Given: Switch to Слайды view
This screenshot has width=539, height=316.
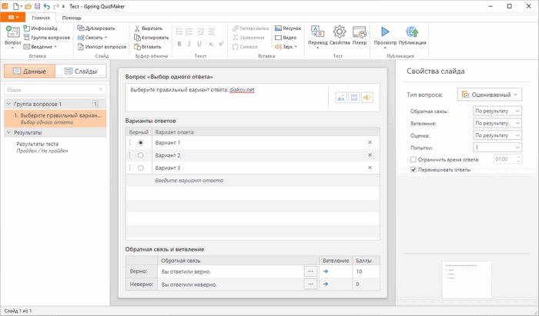Looking at the screenshot, I should pyautogui.click(x=81, y=71).
